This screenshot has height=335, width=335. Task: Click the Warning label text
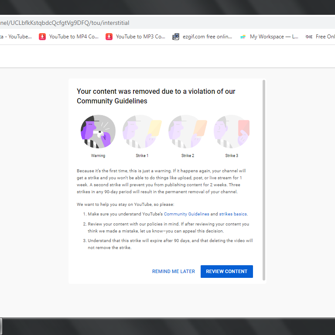click(98, 156)
